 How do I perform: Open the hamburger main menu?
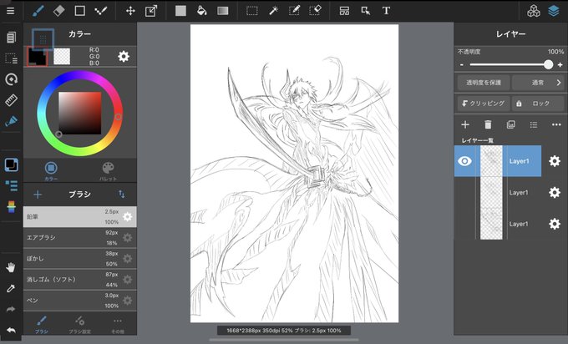coord(11,11)
